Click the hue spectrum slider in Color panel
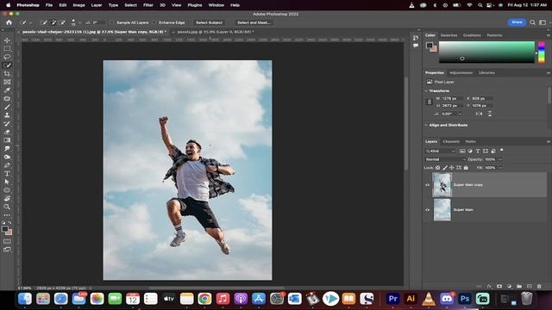The height and width of the screenshot is (310, 552). pos(541,52)
